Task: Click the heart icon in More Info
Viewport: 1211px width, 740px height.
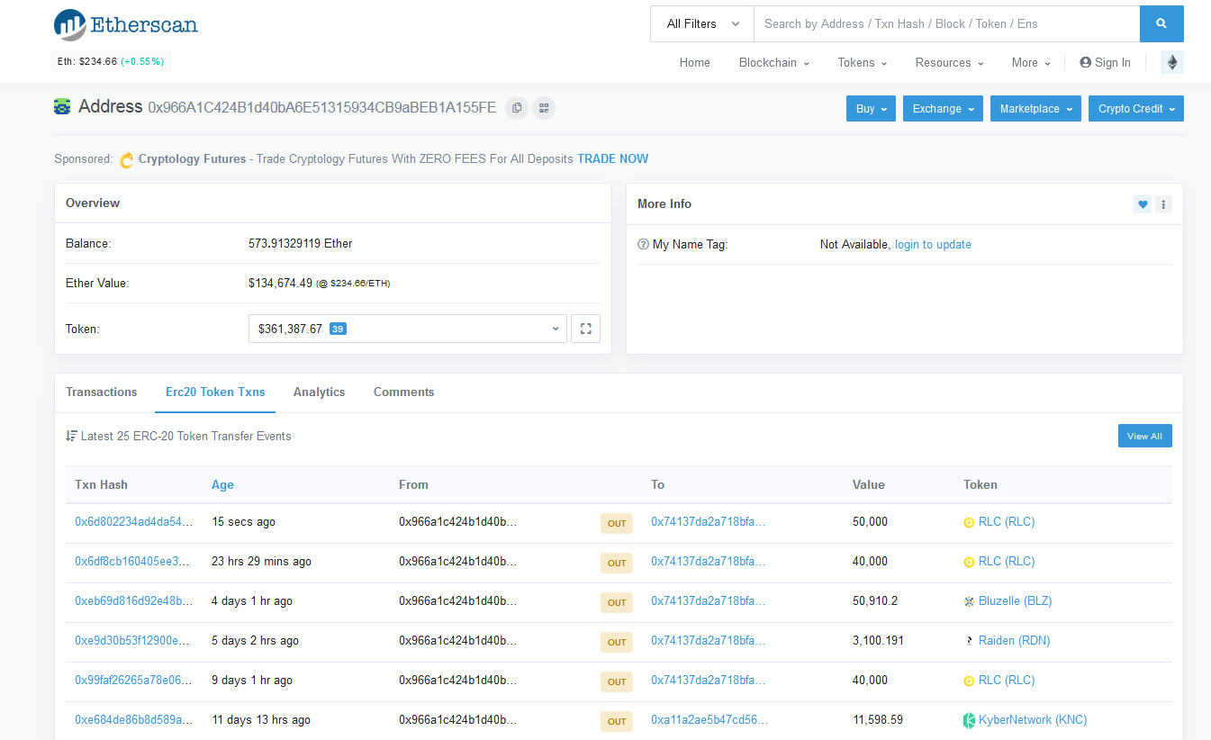Action: (1143, 204)
